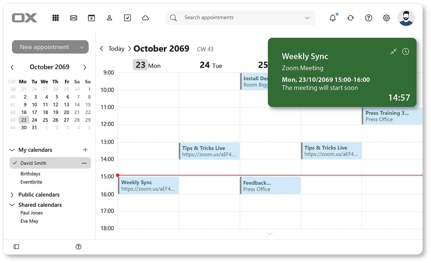Open the Tasks app icon
Screen dimensions: 431x263
click(x=127, y=17)
